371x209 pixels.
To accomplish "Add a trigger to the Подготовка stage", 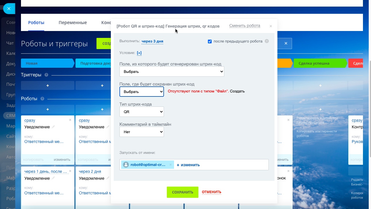I will tap(102, 86).
